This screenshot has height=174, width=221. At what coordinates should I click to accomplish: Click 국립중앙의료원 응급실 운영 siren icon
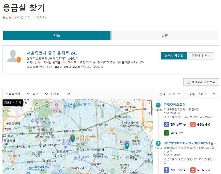[x=193, y=124]
